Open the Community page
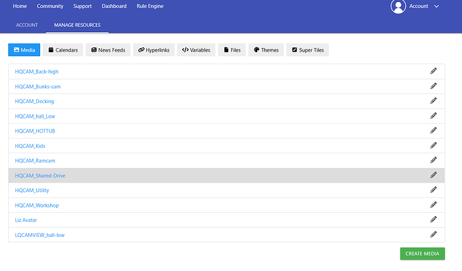 coord(50,6)
